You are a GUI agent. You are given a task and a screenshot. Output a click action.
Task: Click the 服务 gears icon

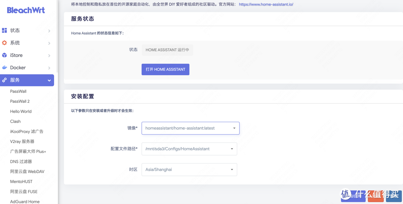(4, 80)
